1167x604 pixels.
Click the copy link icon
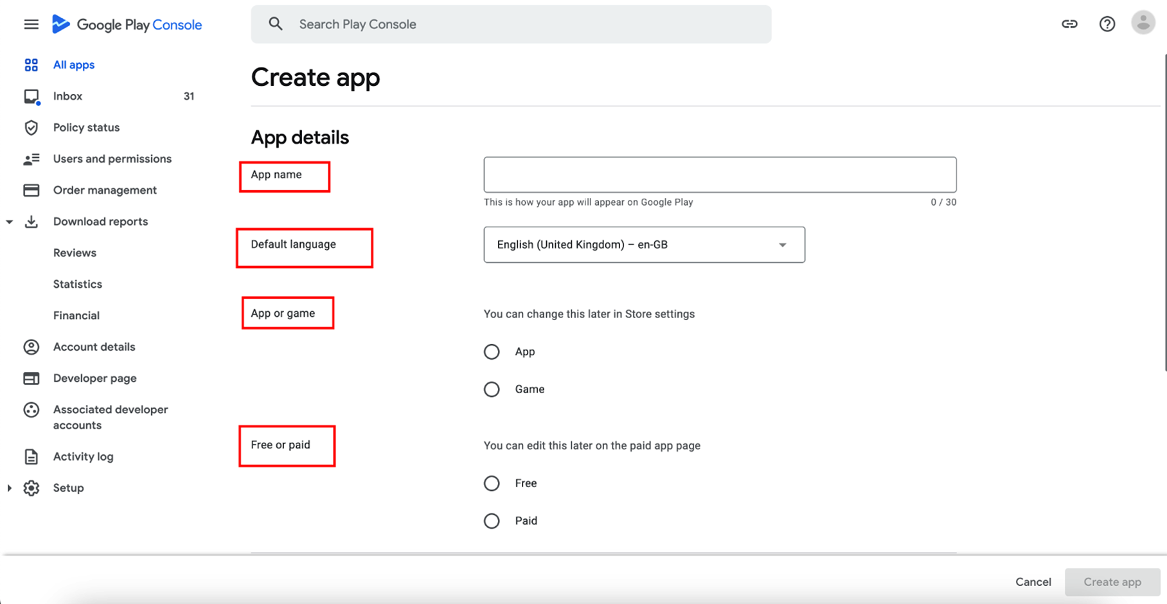(x=1069, y=24)
